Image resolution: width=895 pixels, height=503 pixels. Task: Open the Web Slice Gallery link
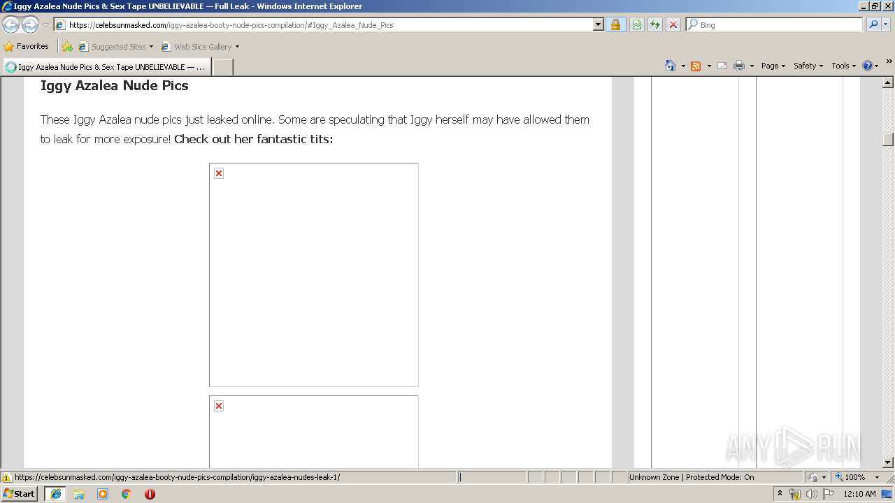[x=196, y=47]
